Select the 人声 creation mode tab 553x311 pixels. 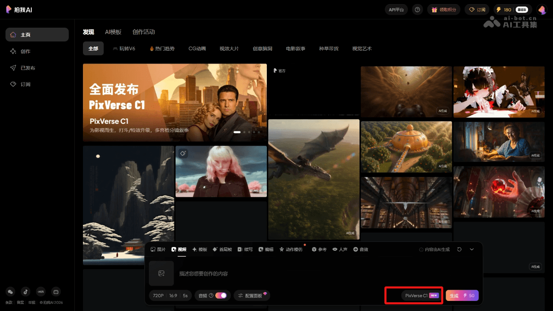tap(340, 249)
